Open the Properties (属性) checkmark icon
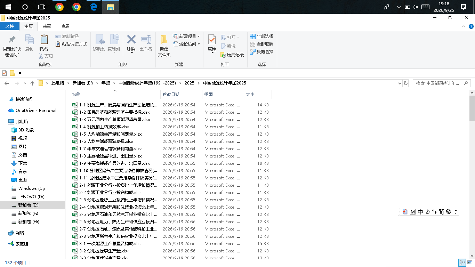Viewport: 475px width, 267px height. (x=212, y=39)
